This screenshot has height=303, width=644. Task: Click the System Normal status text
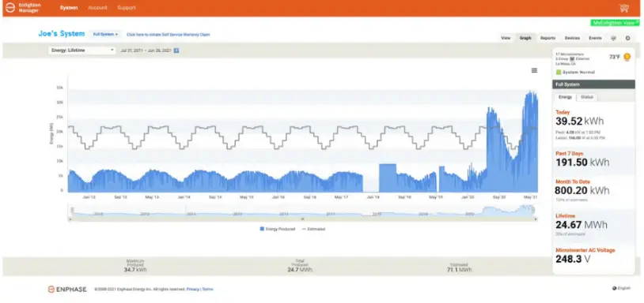(578, 73)
